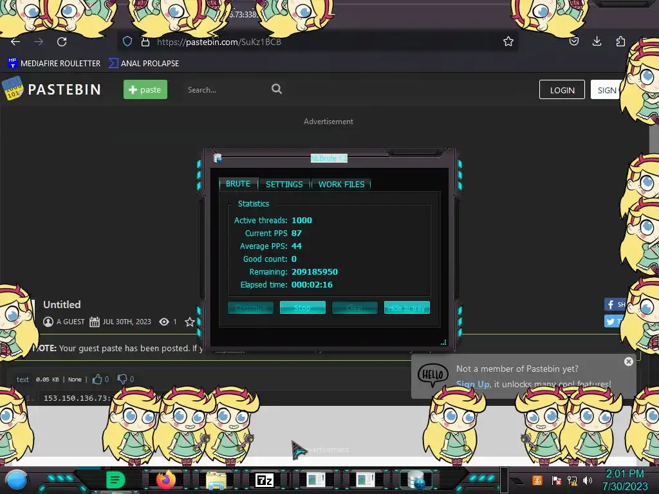Click the paste line 153.150.136.73
The image size is (659, 494).
tap(77, 398)
